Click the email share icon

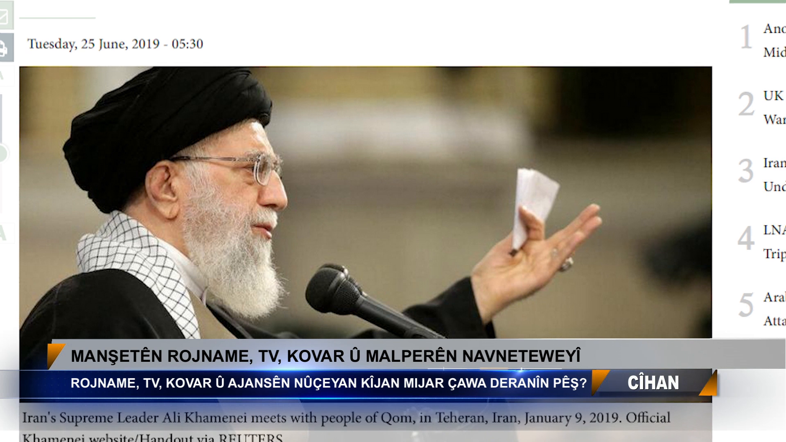tap(6, 15)
